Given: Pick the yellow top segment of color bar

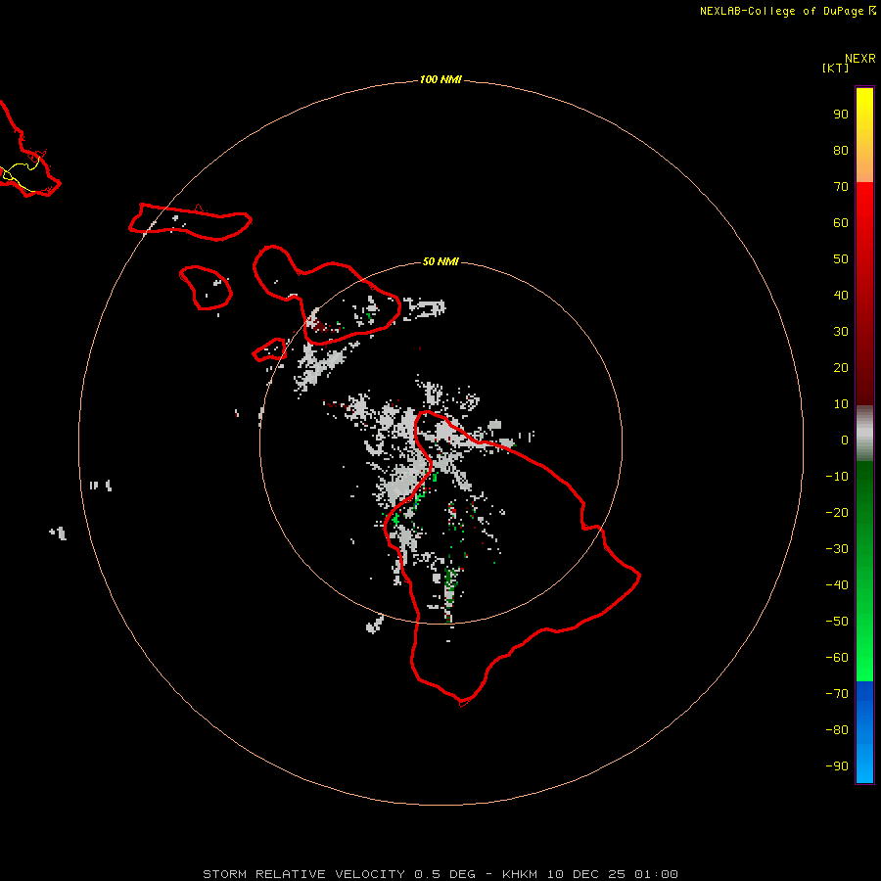Looking at the screenshot, I should 864,135.
